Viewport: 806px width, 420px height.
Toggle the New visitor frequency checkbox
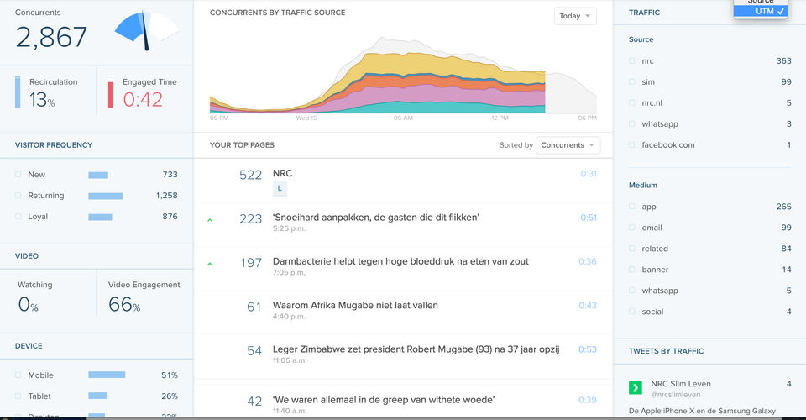pyautogui.click(x=18, y=175)
